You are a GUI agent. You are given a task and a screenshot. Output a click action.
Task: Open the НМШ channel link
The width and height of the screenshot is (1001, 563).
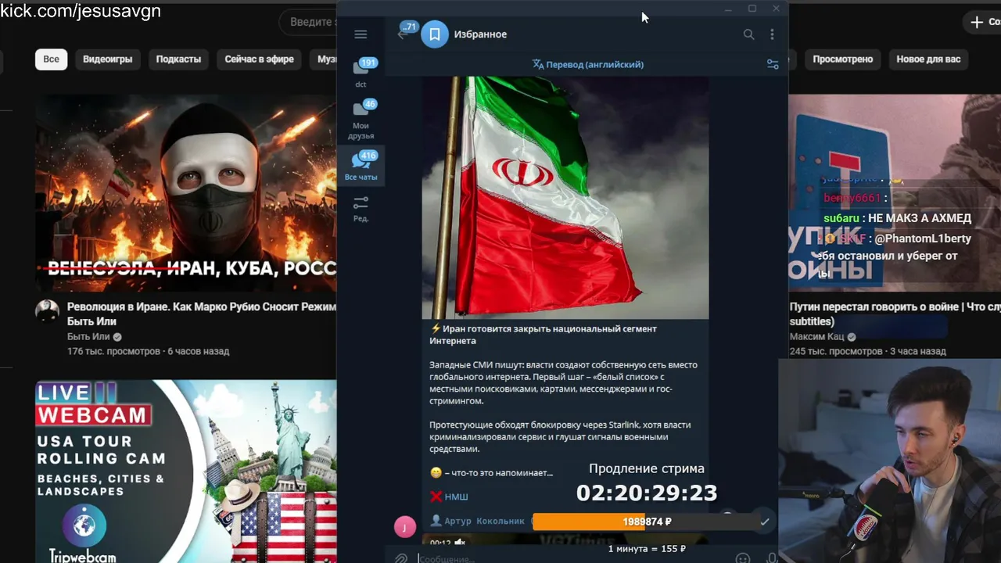(456, 497)
